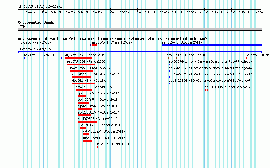Click the blue gain bar under nsv569640
Viewport: 270px width, 168px height.
click(x=212, y=45)
